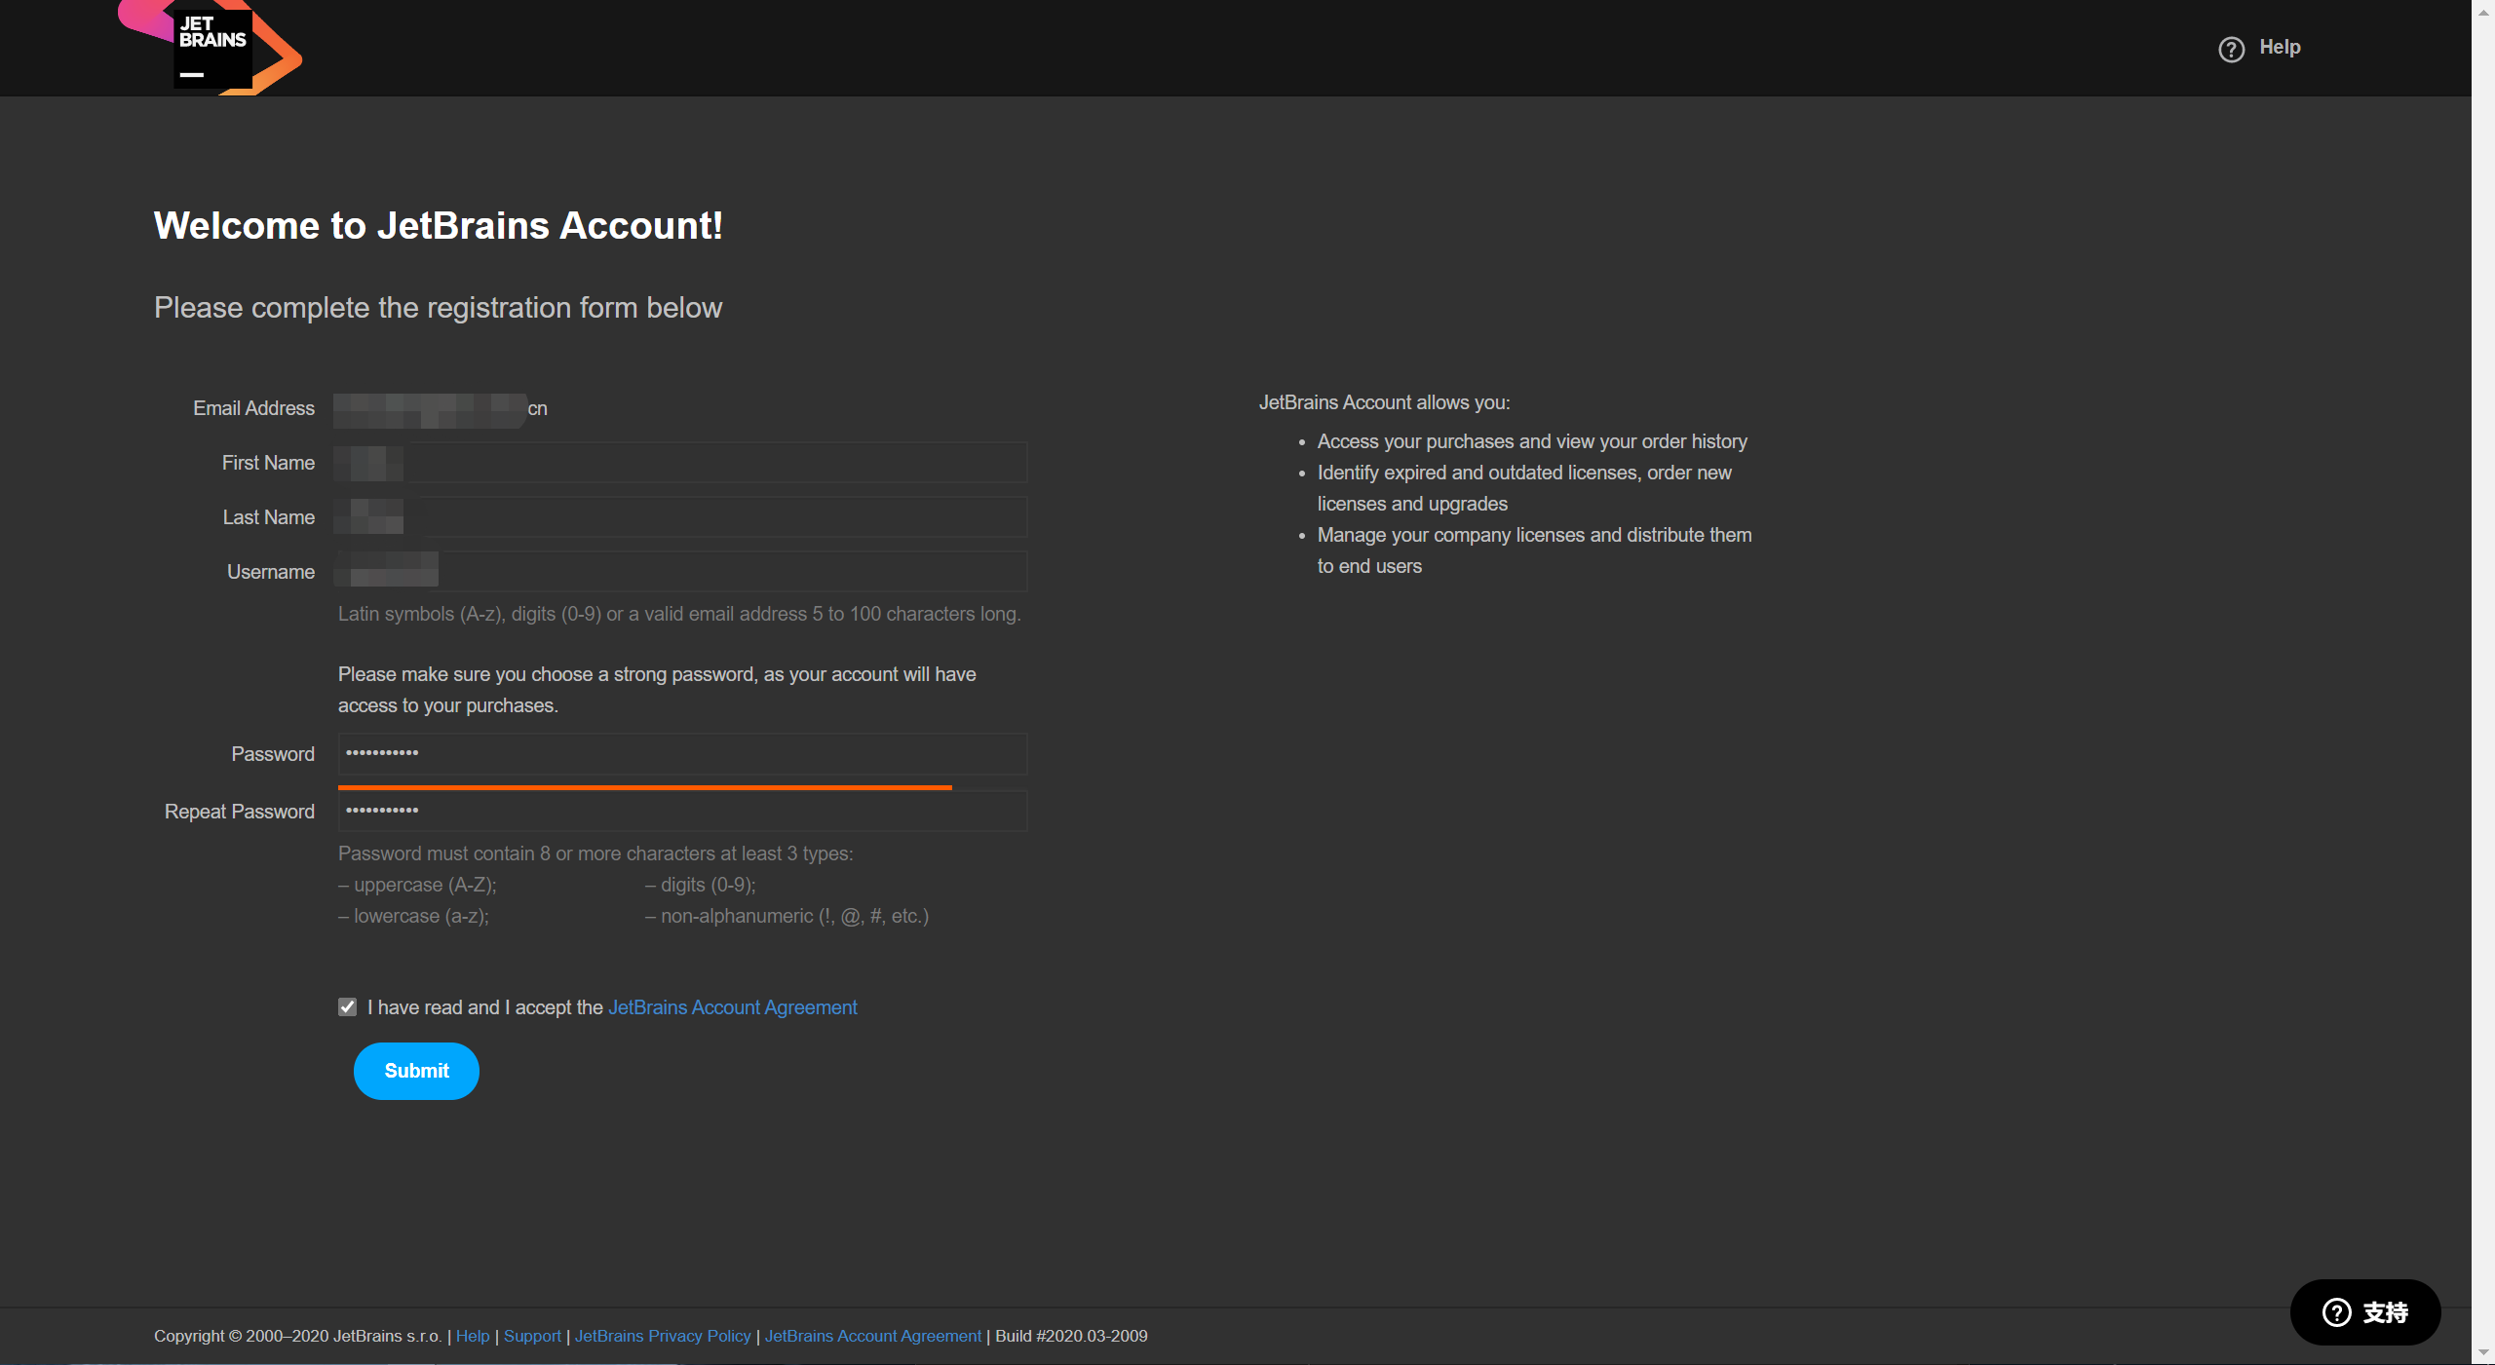The height and width of the screenshot is (1365, 2495).
Task: Click the Repeat Password field
Action: 682,811
